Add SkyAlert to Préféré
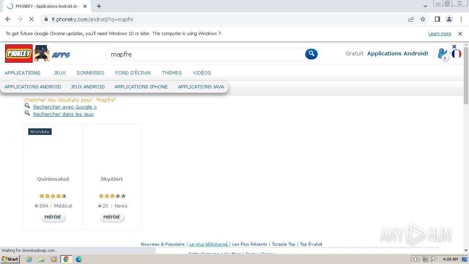Screen dimensions: 469x264 point(112,217)
